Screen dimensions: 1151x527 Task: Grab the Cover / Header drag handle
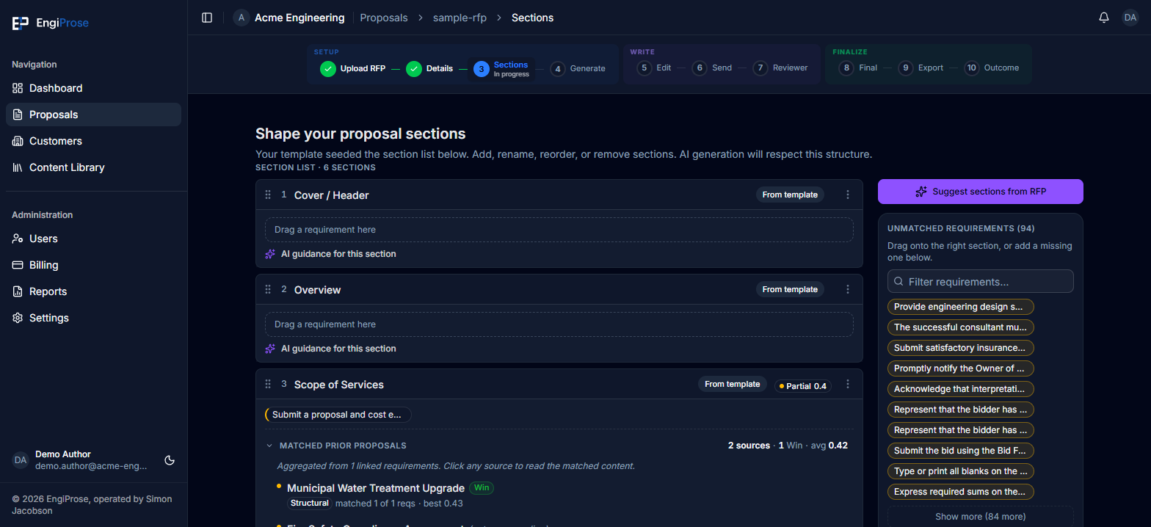[268, 195]
